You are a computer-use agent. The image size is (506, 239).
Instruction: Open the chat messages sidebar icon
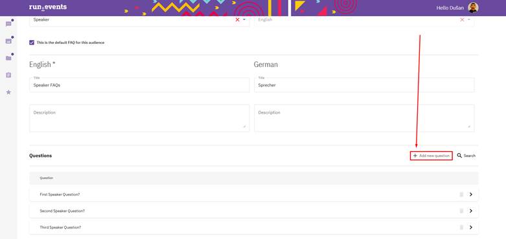pyautogui.click(x=8, y=24)
